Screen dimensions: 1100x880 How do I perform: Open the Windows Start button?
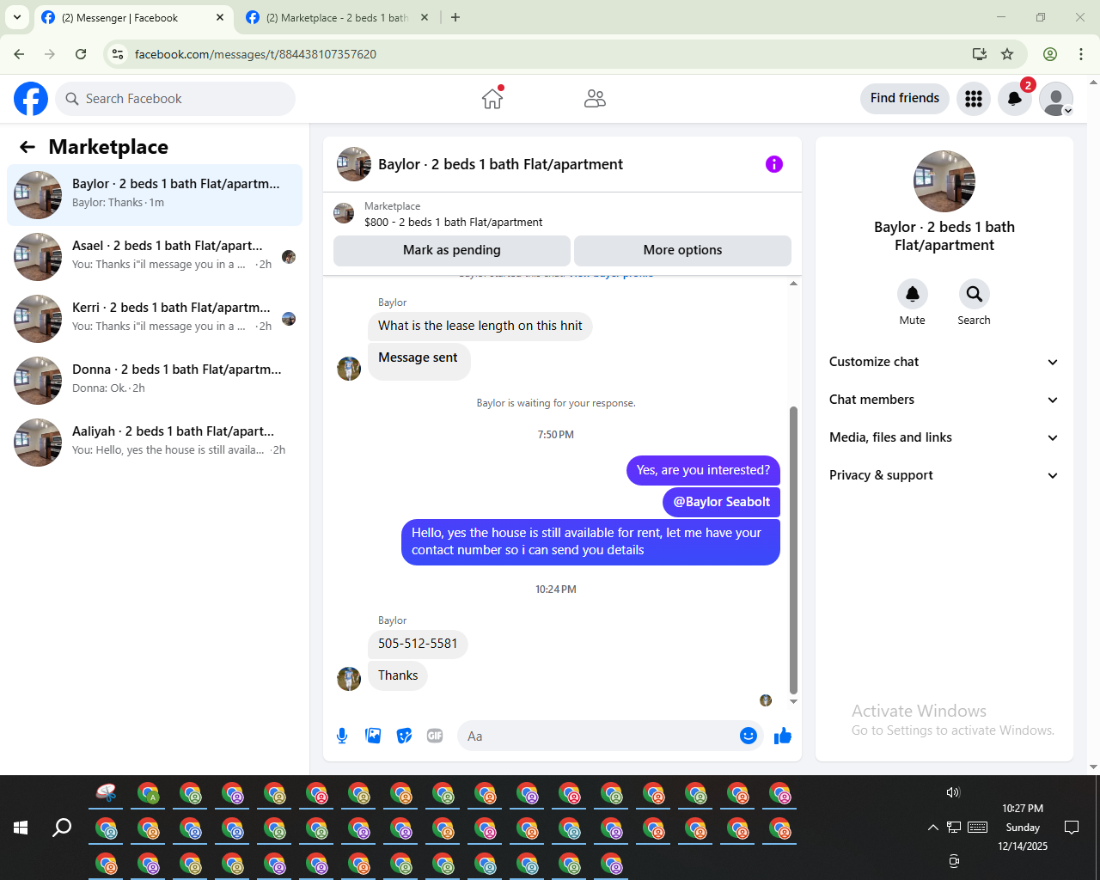[21, 828]
